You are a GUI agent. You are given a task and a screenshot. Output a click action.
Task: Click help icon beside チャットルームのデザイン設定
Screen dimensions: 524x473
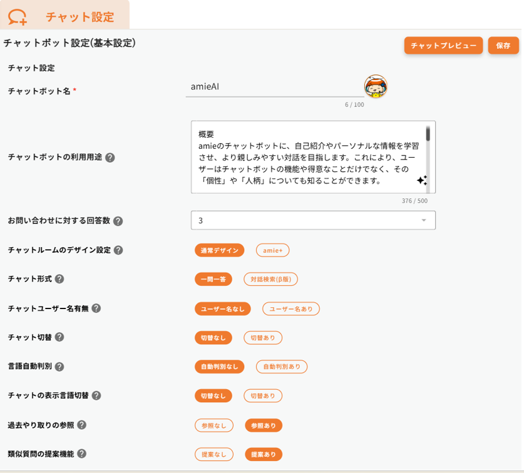click(x=118, y=250)
